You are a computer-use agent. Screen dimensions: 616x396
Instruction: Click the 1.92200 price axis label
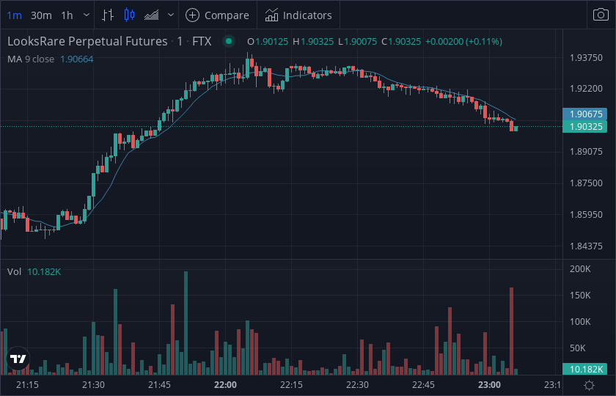click(586, 89)
